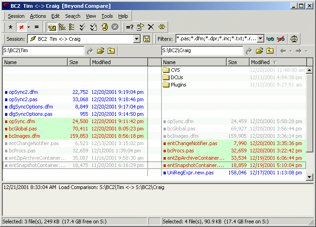Open the back arrow history dropdown
The image size is (316, 227).
click(291, 51)
